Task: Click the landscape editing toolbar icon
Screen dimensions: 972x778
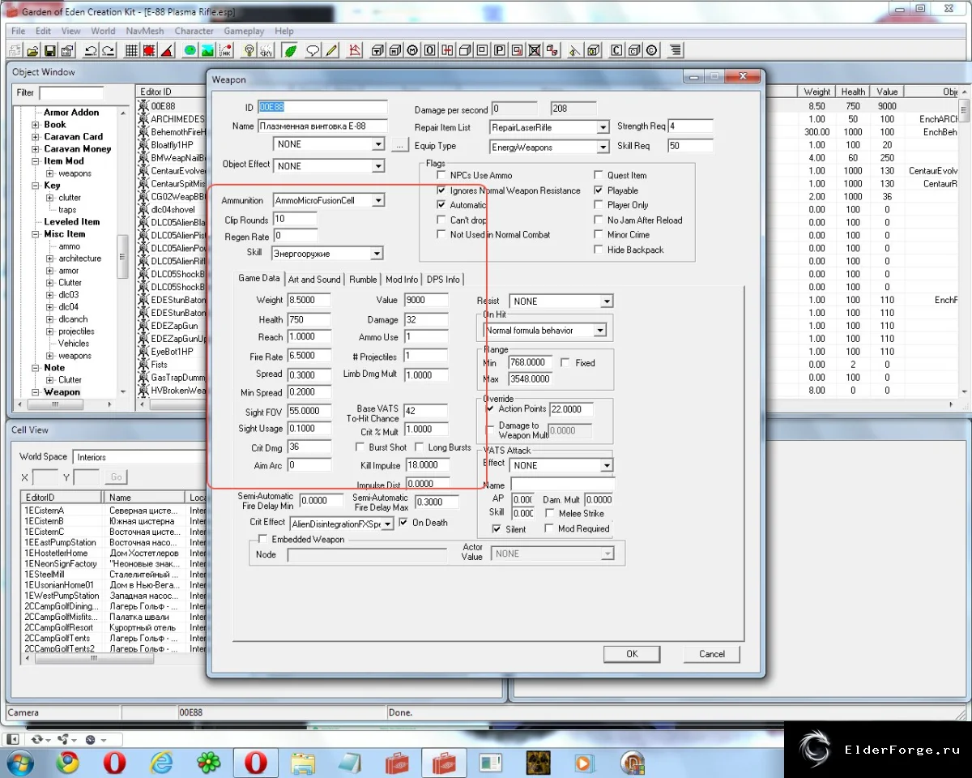Action: [207, 50]
